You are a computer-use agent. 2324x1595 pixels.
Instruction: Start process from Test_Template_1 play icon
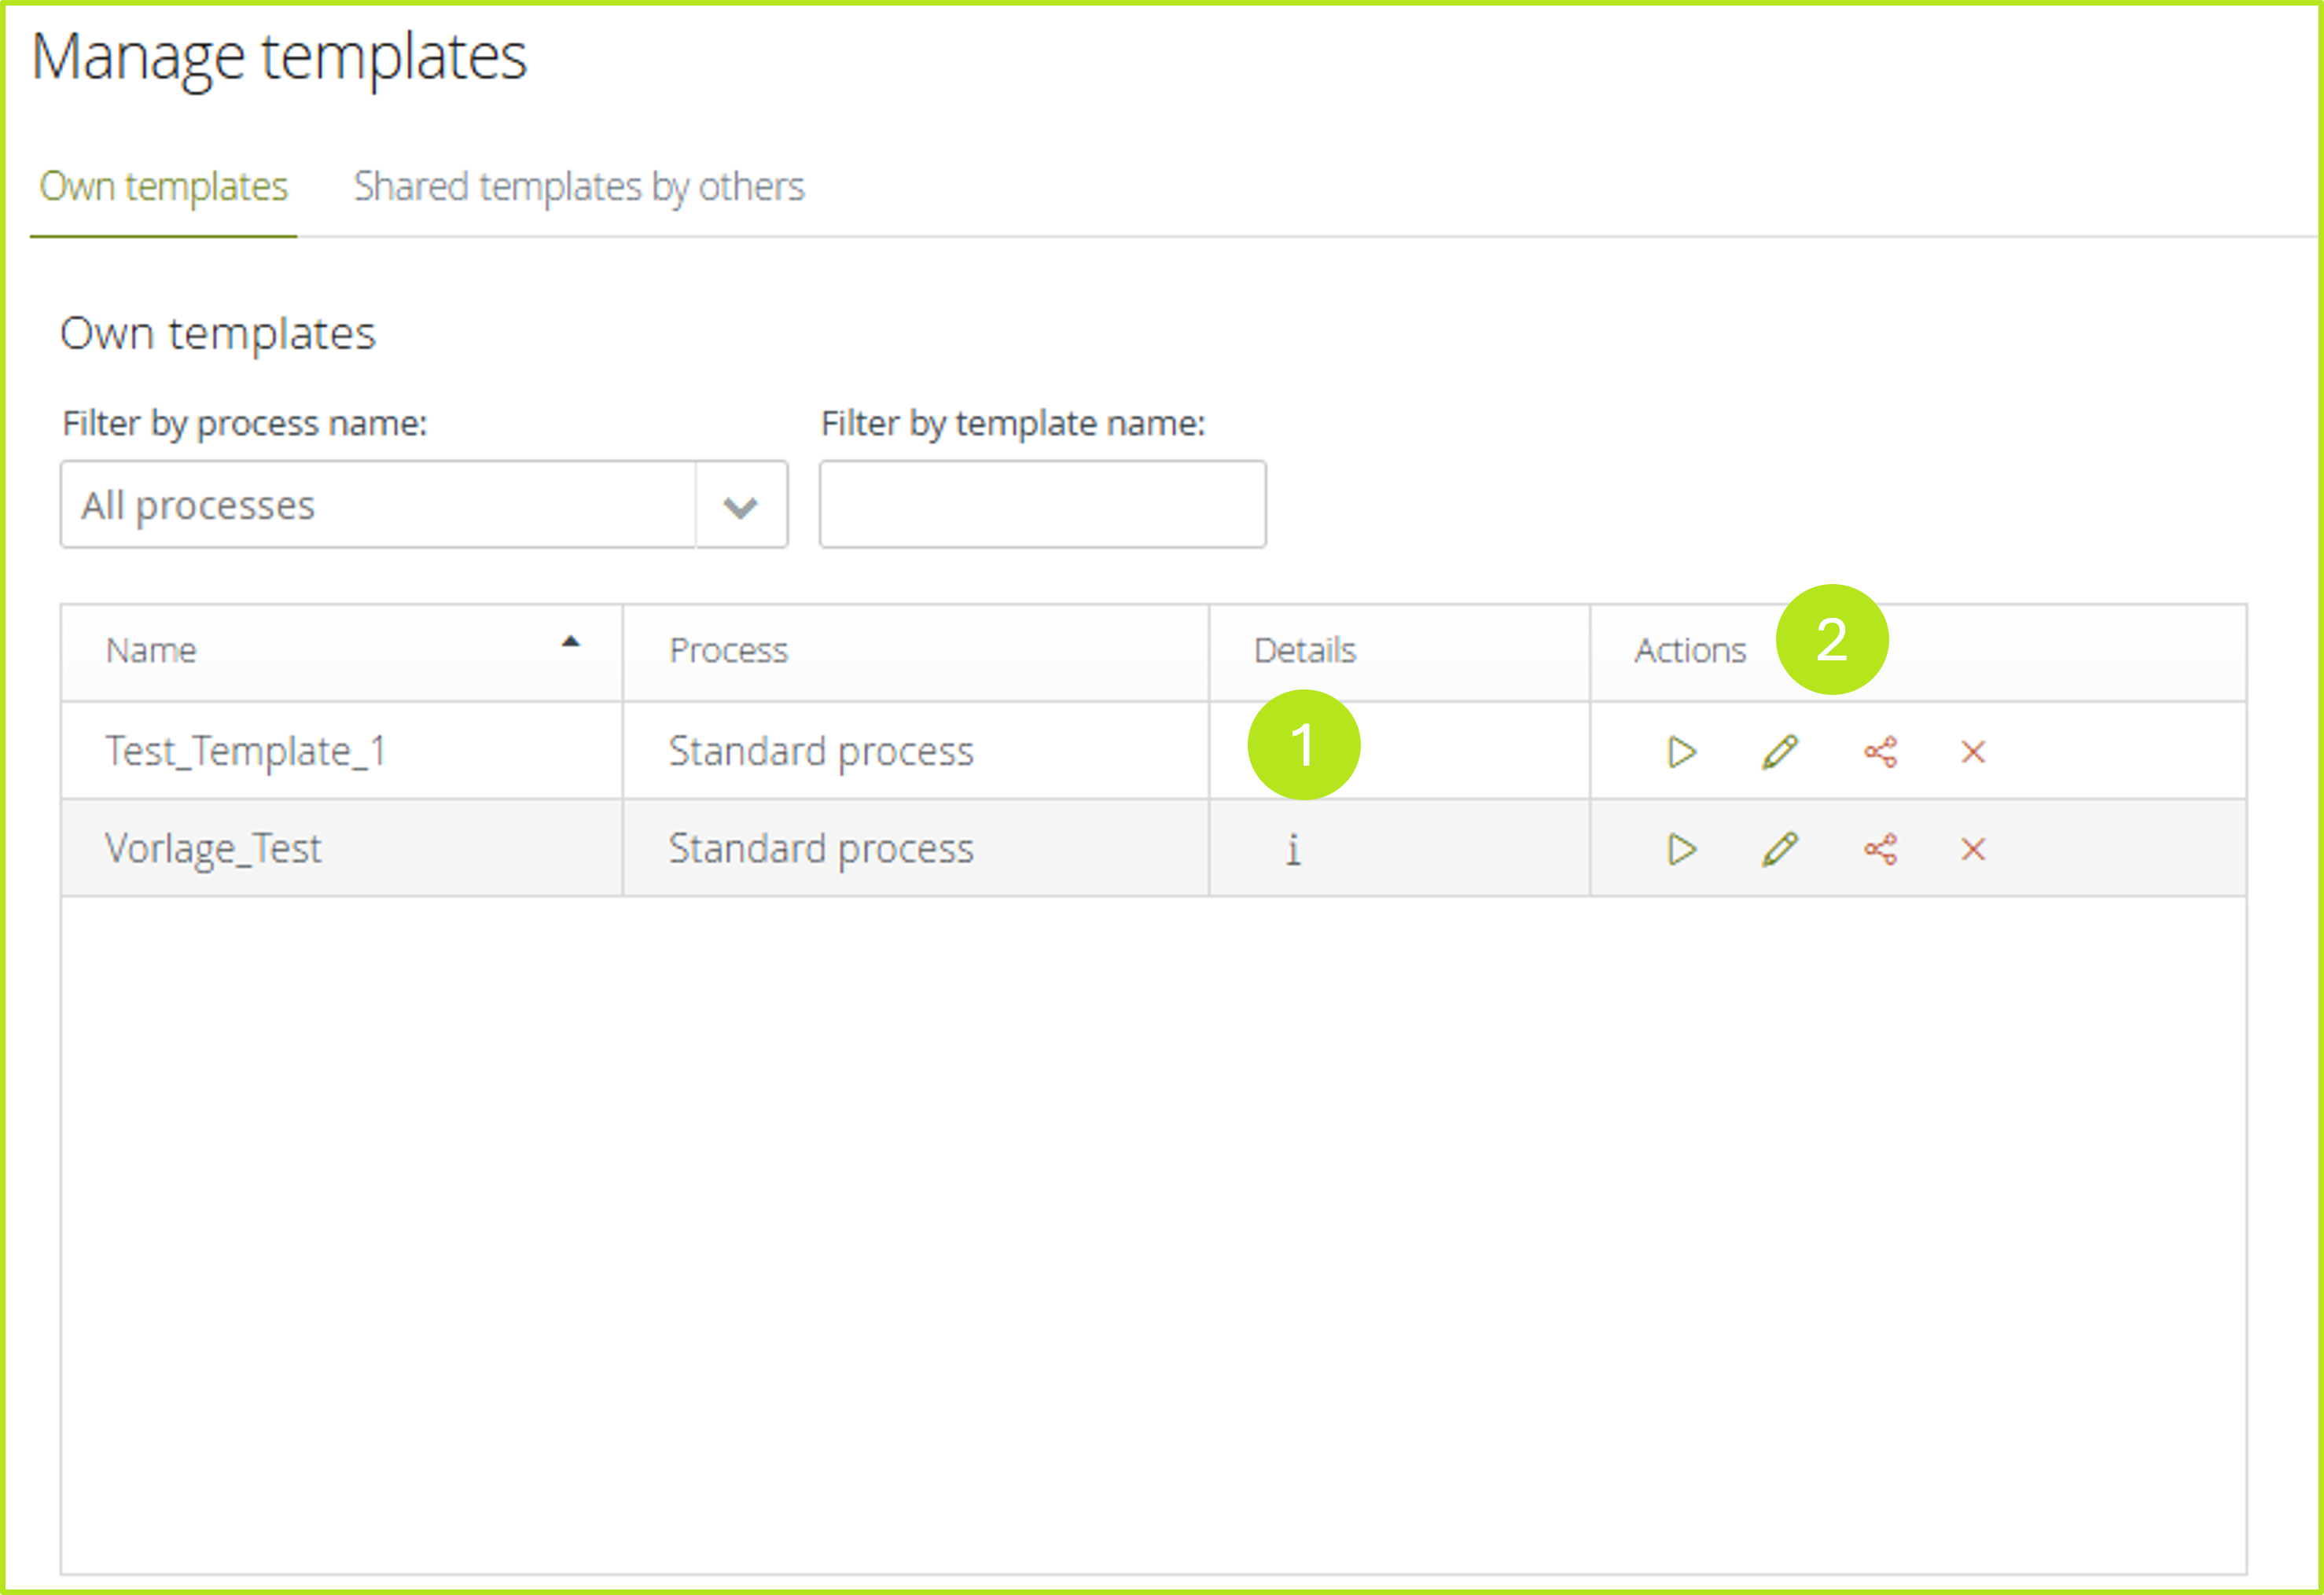click(x=1682, y=752)
